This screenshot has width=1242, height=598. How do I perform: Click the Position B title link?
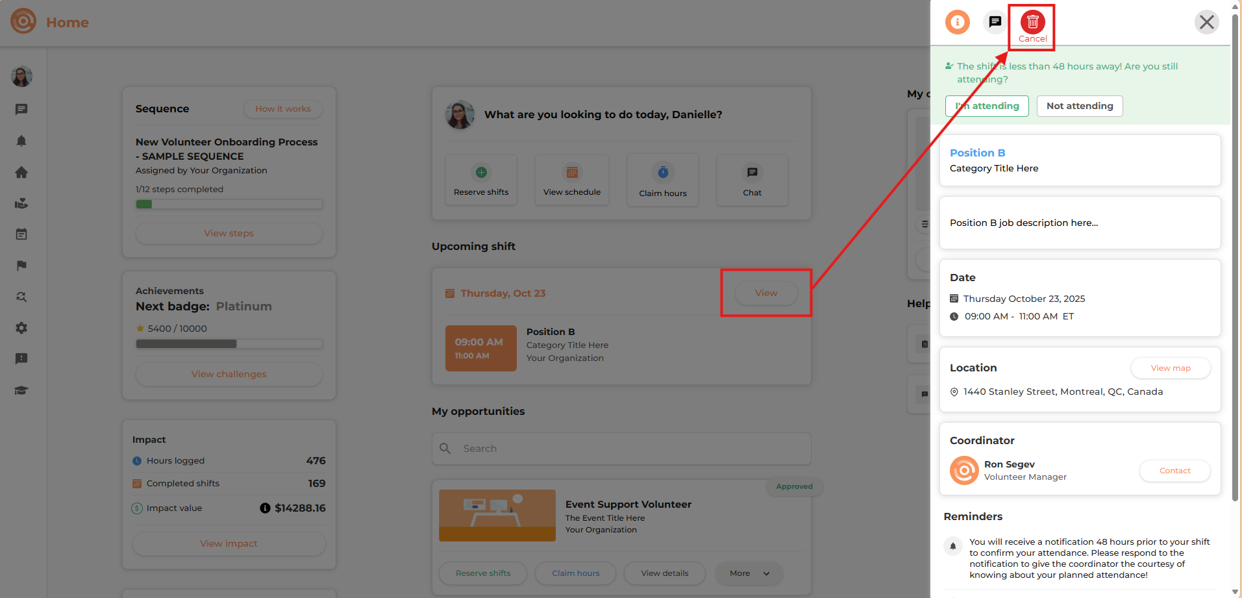[977, 153]
